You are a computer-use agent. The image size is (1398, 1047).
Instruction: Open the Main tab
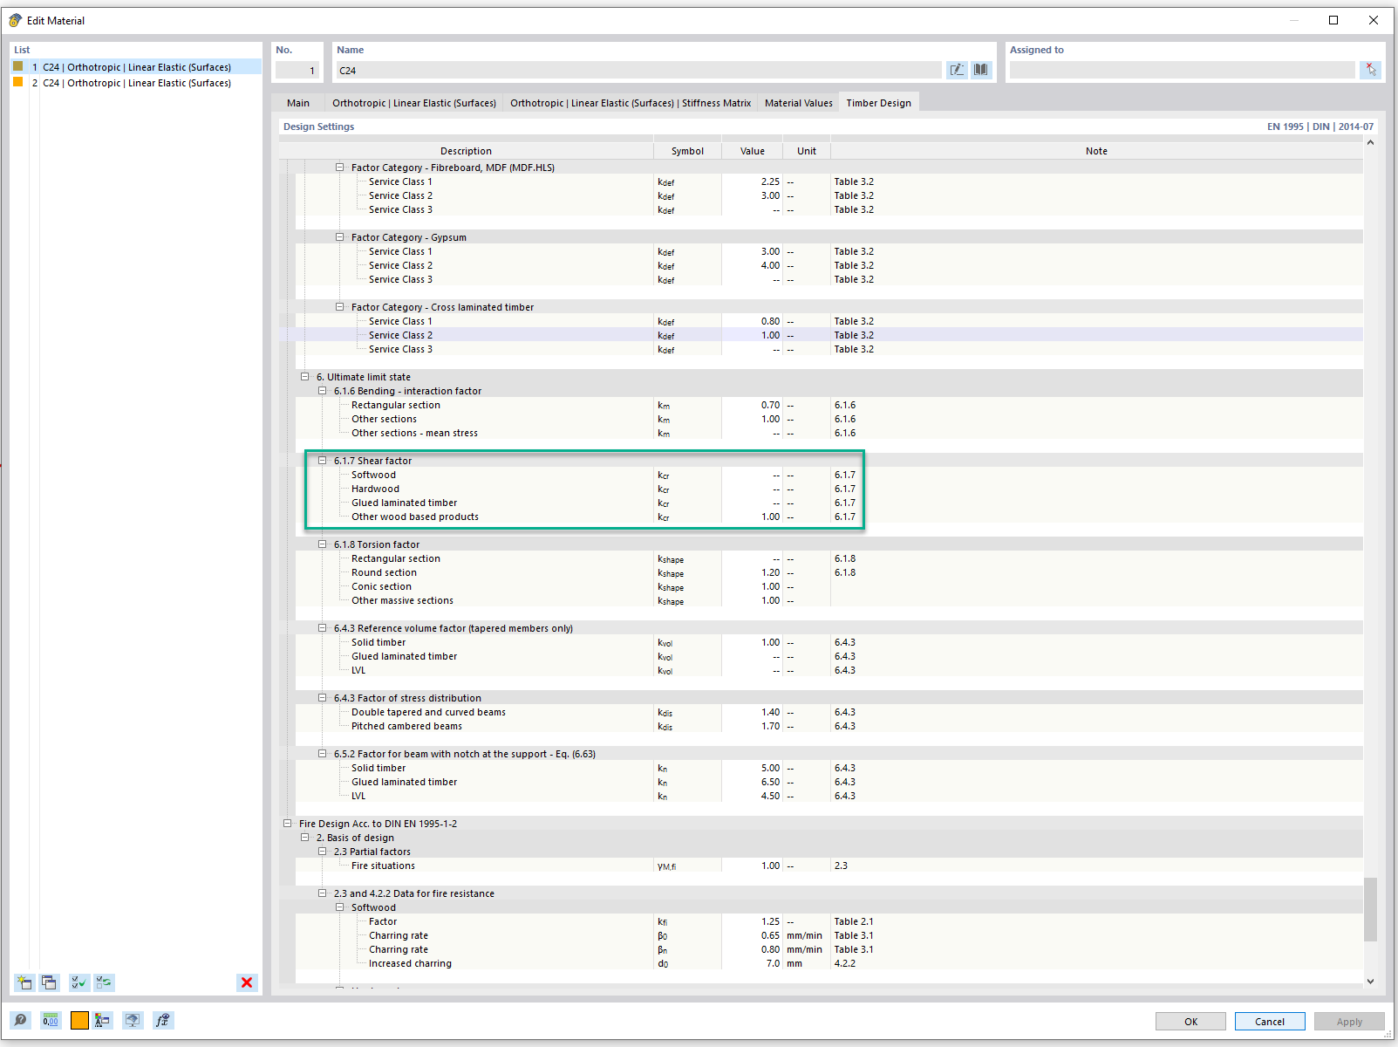tap(298, 103)
